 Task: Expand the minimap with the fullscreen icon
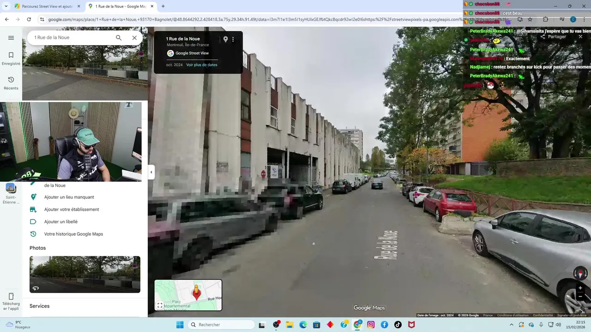(x=160, y=305)
